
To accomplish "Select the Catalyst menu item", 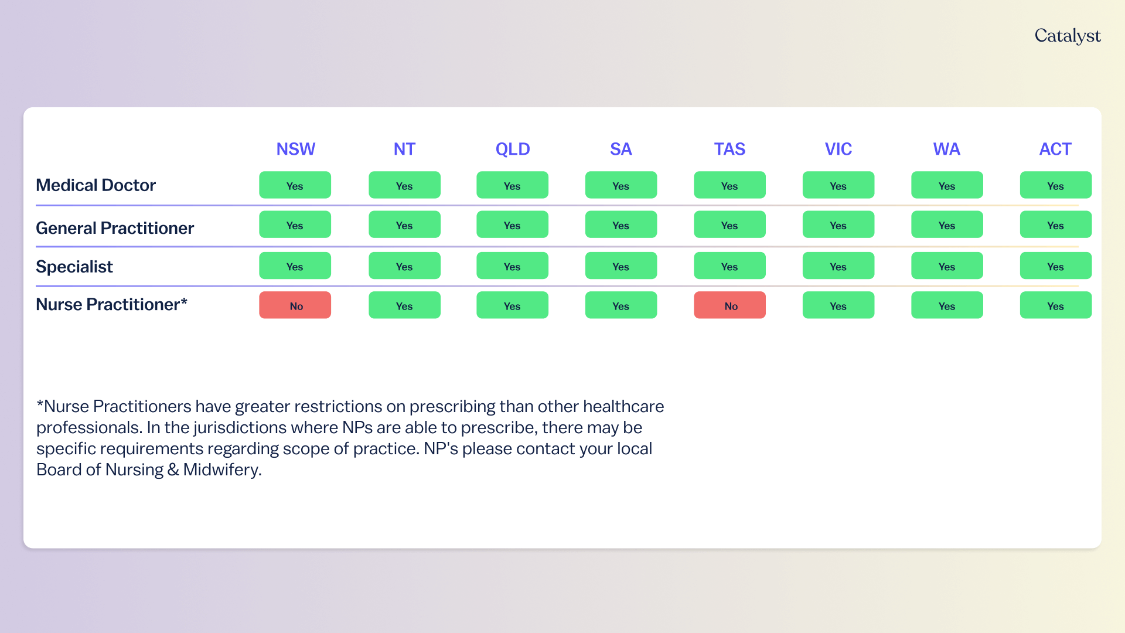I will pyautogui.click(x=1067, y=36).
